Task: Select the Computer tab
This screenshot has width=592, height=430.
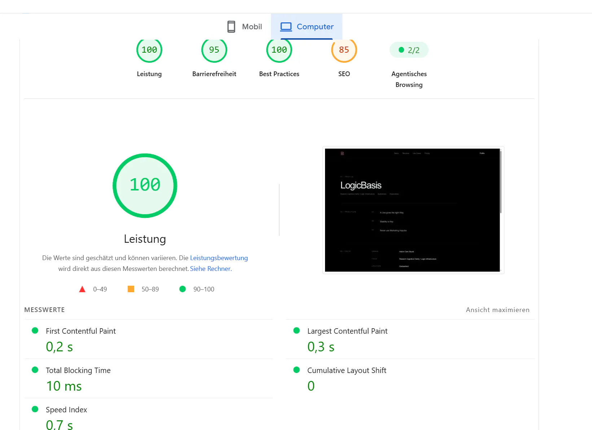Action: click(x=307, y=27)
